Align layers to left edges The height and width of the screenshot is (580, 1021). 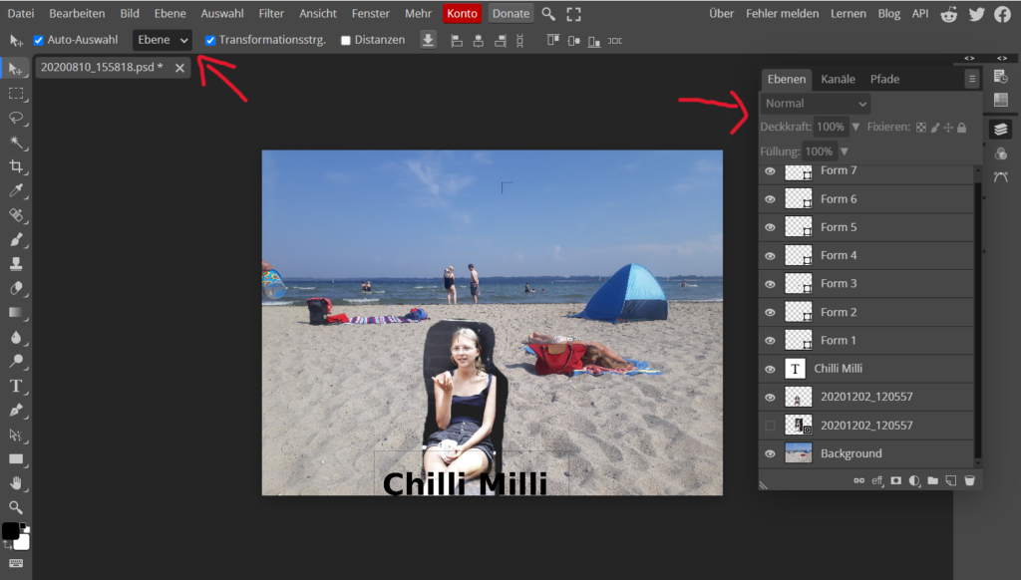(457, 41)
